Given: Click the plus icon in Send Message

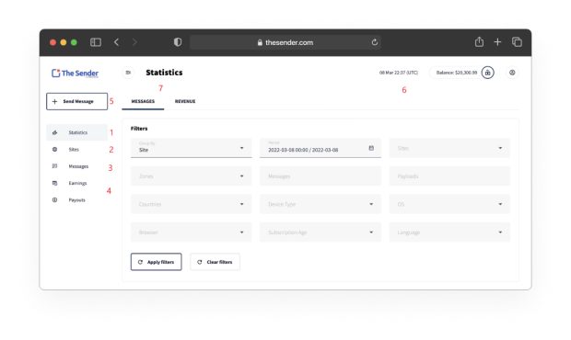Looking at the screenshot, I should [x=54, y=101].
